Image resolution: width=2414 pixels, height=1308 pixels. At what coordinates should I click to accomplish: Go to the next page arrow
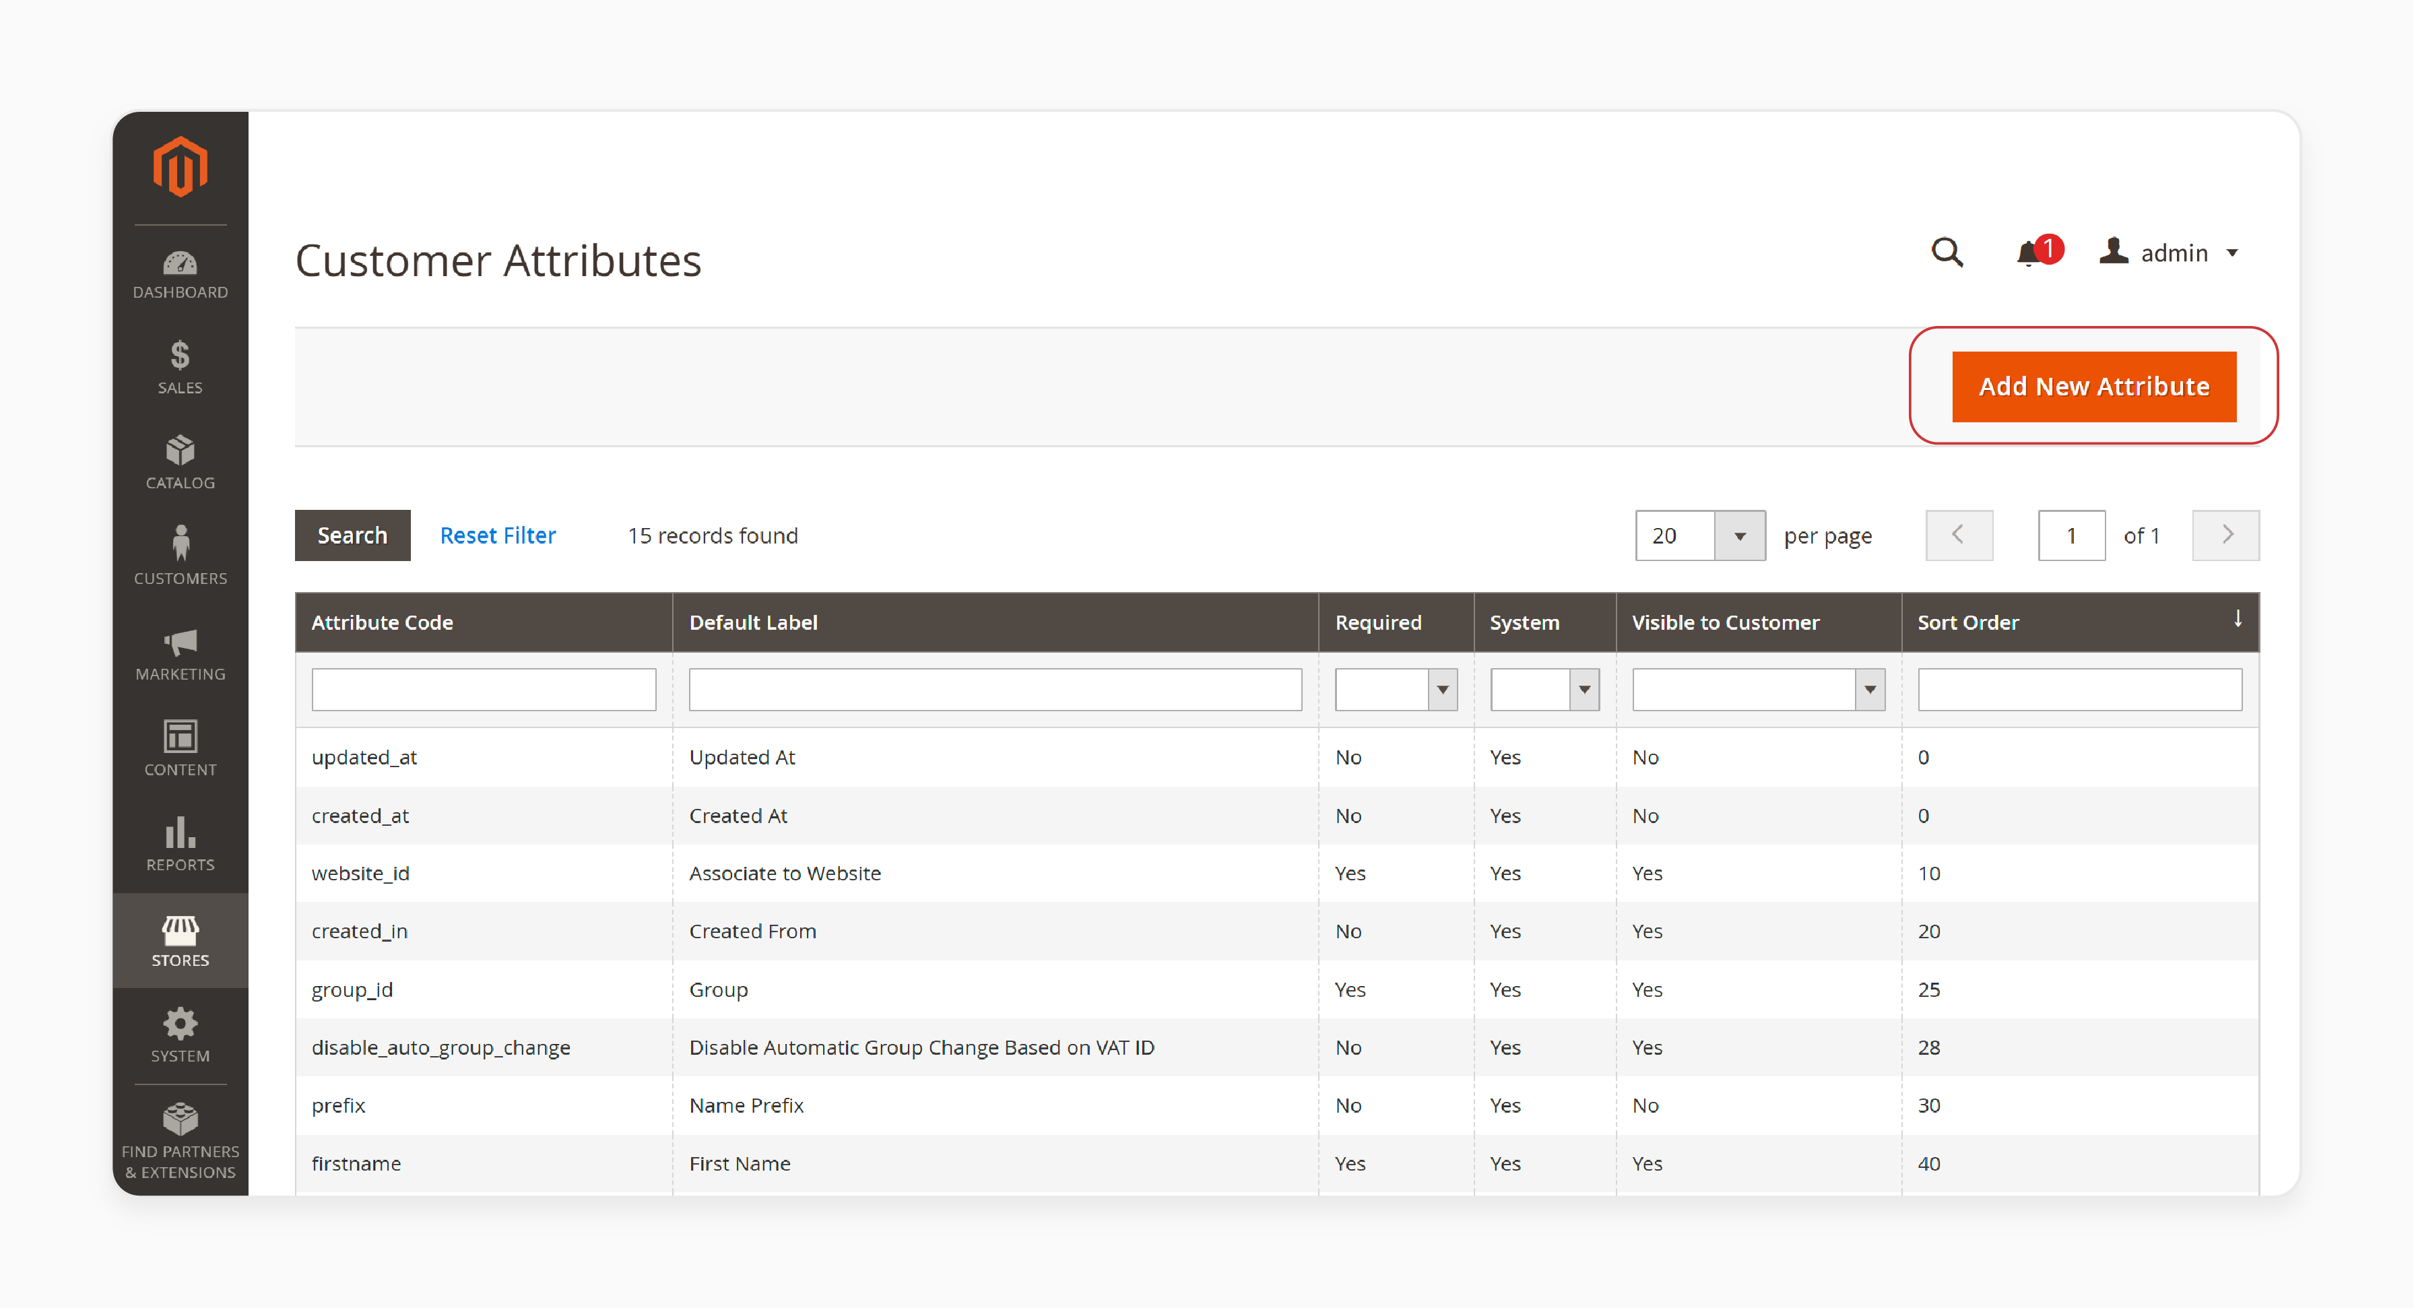(2225, 536)
